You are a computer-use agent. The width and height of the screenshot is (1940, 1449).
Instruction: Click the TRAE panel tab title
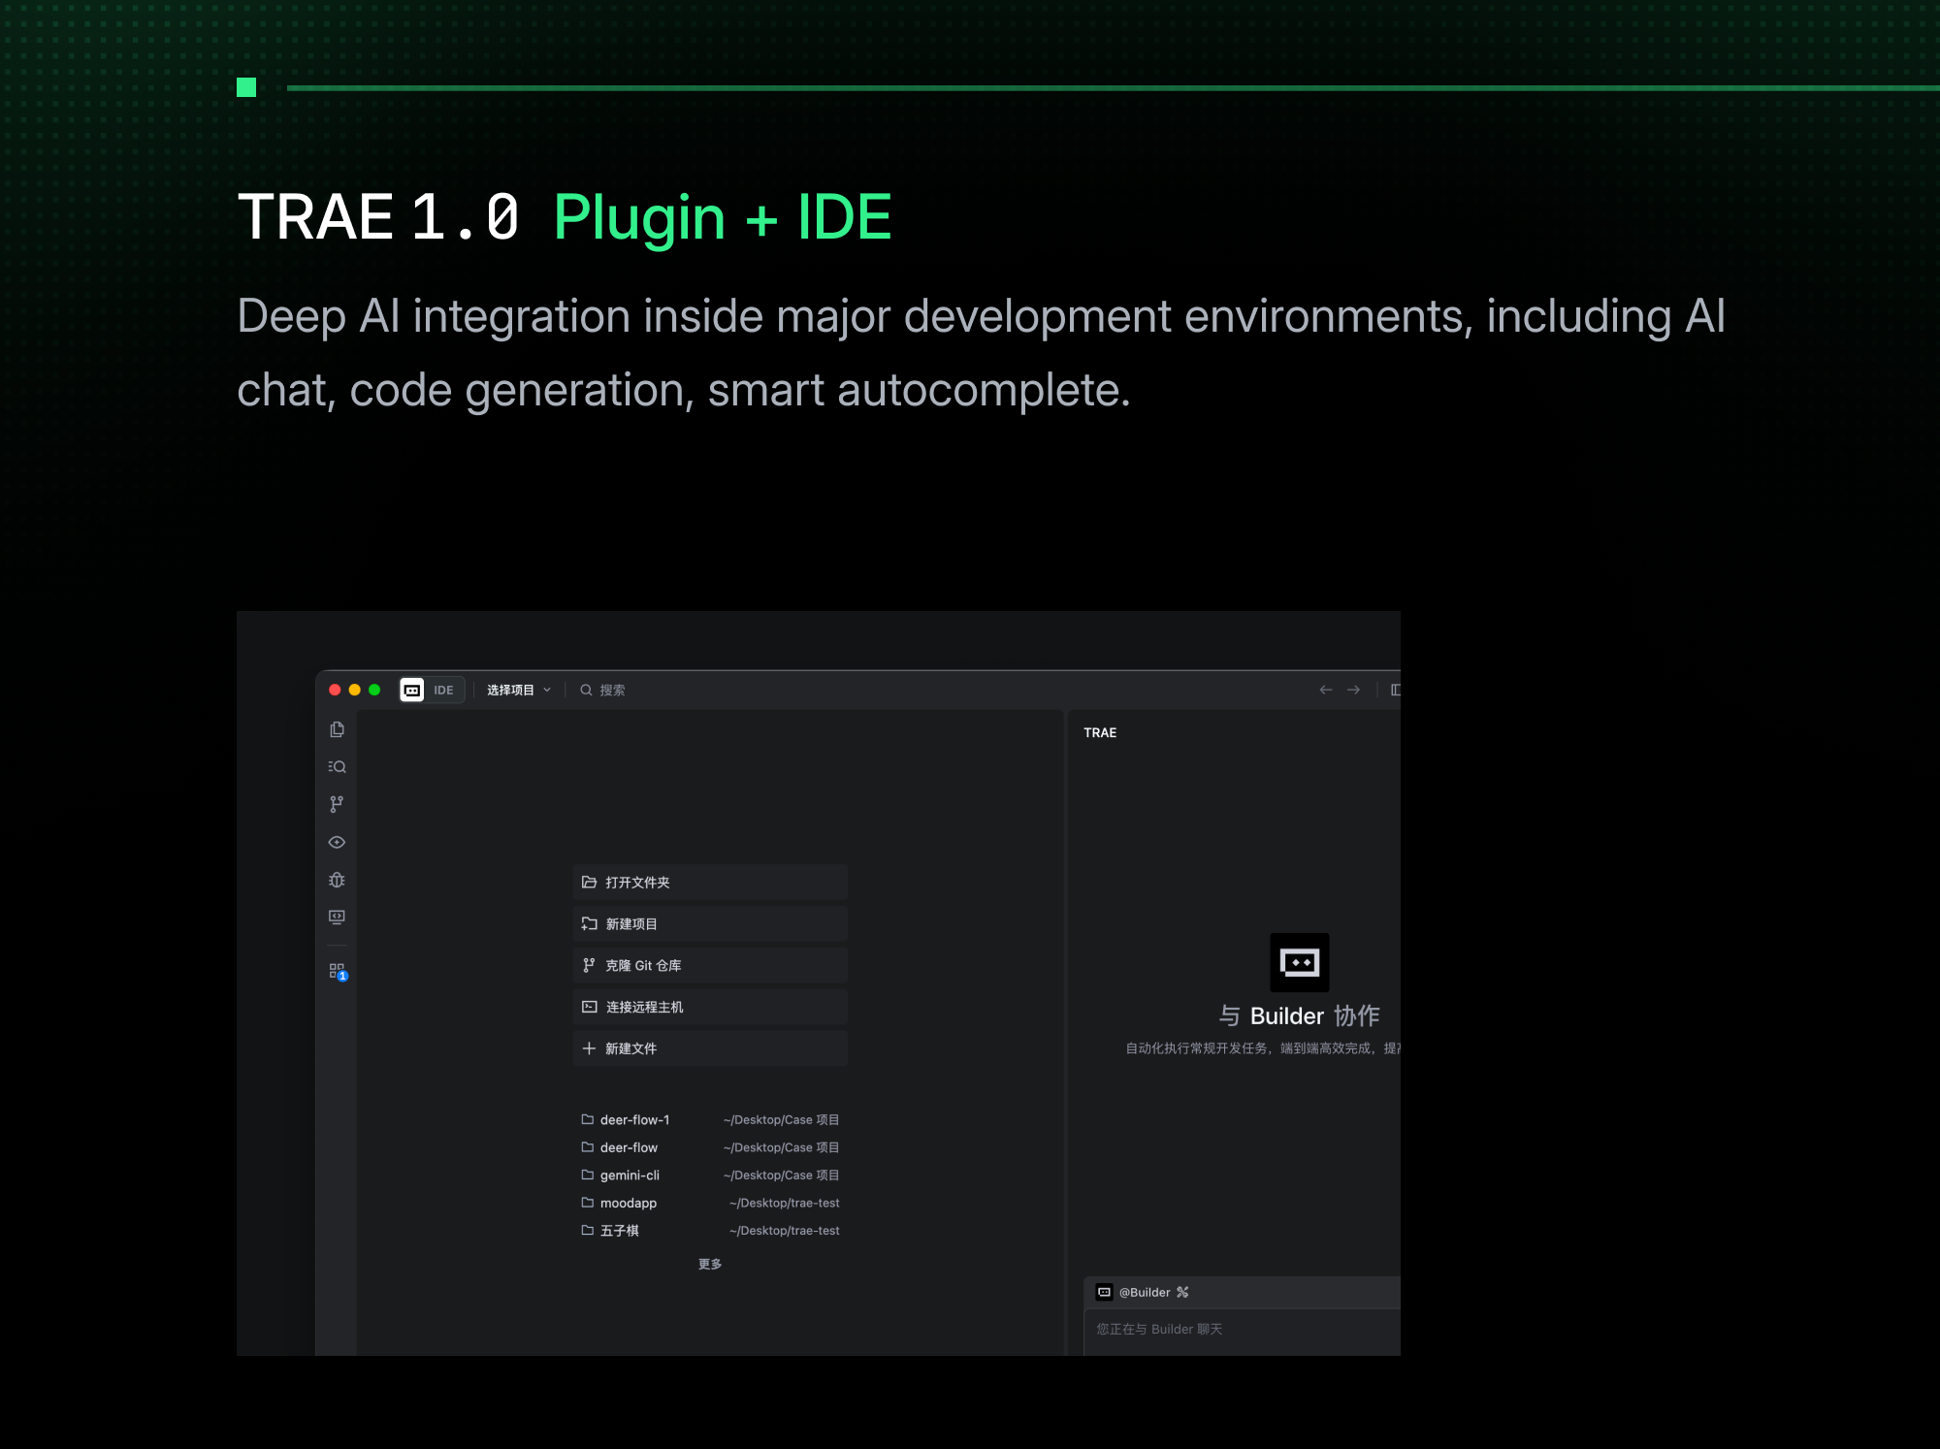tap(1100, 732)
